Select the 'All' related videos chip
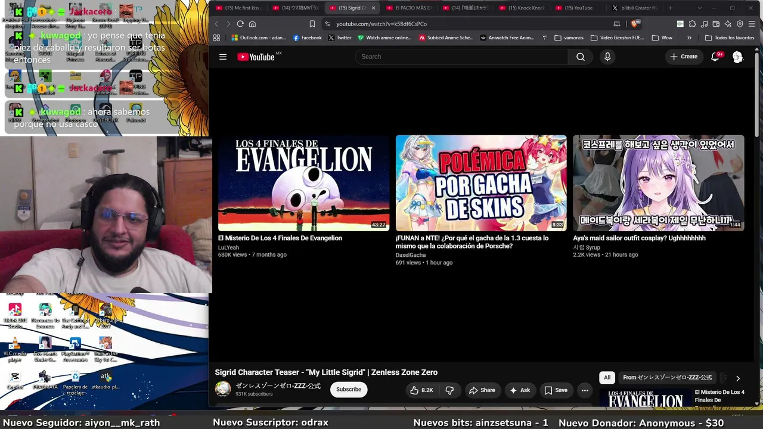The height and width of the screenshot is (429, 763). (x=607, y=378)
